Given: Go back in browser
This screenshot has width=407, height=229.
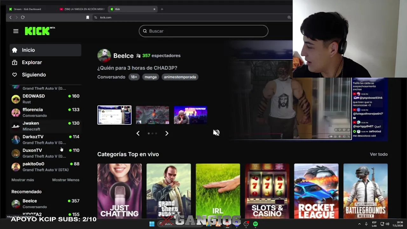Looking at the screenshot, I should [10, 17].
